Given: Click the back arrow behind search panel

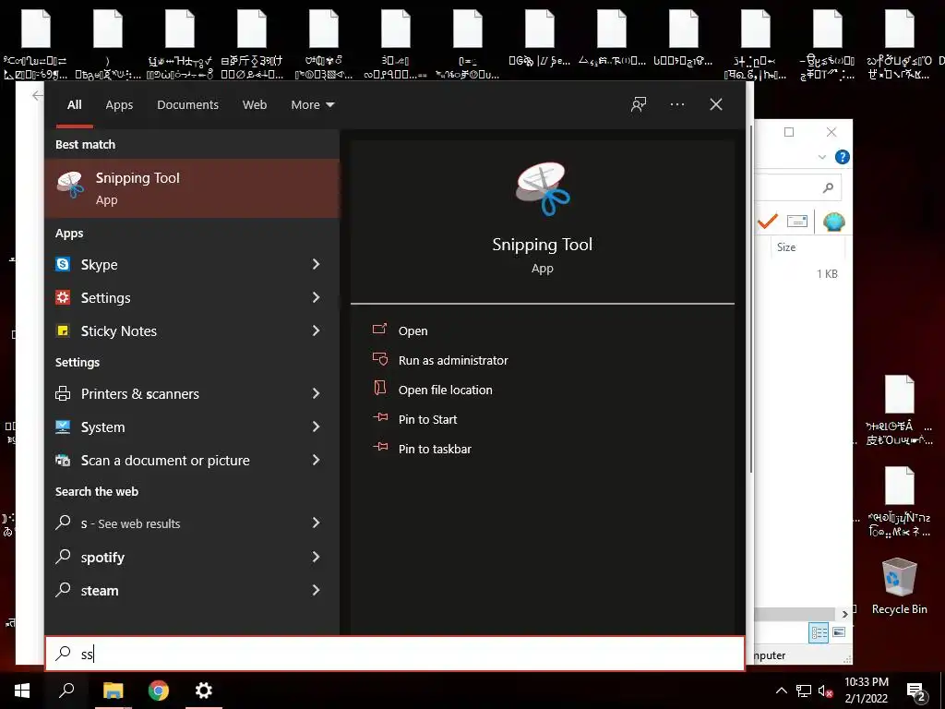Looking at the screenshot, I should [37, 95].
